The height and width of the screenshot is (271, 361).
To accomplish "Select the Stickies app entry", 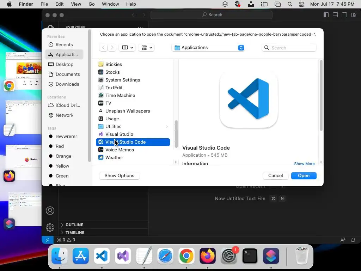I will (x=133, y=64).
